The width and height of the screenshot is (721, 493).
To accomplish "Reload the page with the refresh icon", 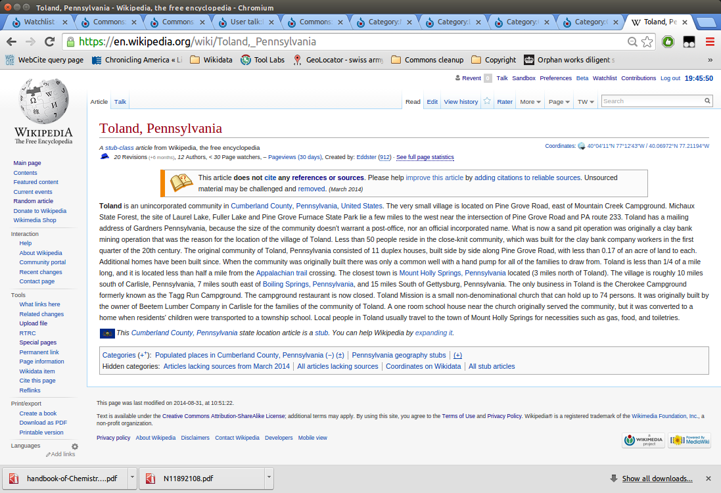I will 50,42.
